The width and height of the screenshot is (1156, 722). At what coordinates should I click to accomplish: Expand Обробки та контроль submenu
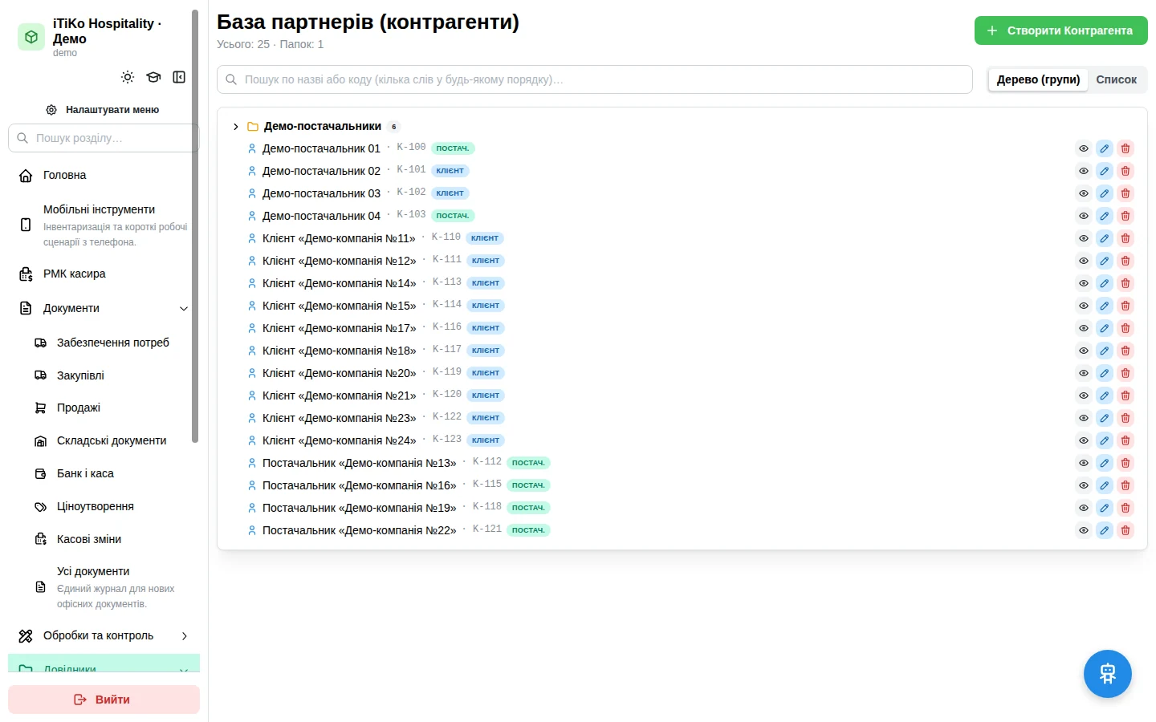click(104, 635)
